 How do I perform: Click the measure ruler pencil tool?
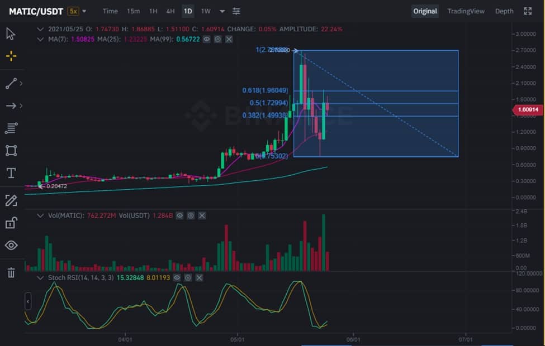coord(11,200)
